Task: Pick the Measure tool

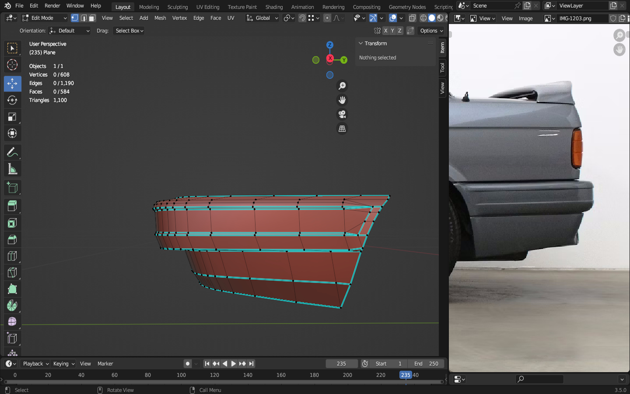Action: click(x=12, y=169)
